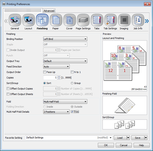Select the Group radio button
This screenshot has height=151, width=153.
[x=72, y=83]
